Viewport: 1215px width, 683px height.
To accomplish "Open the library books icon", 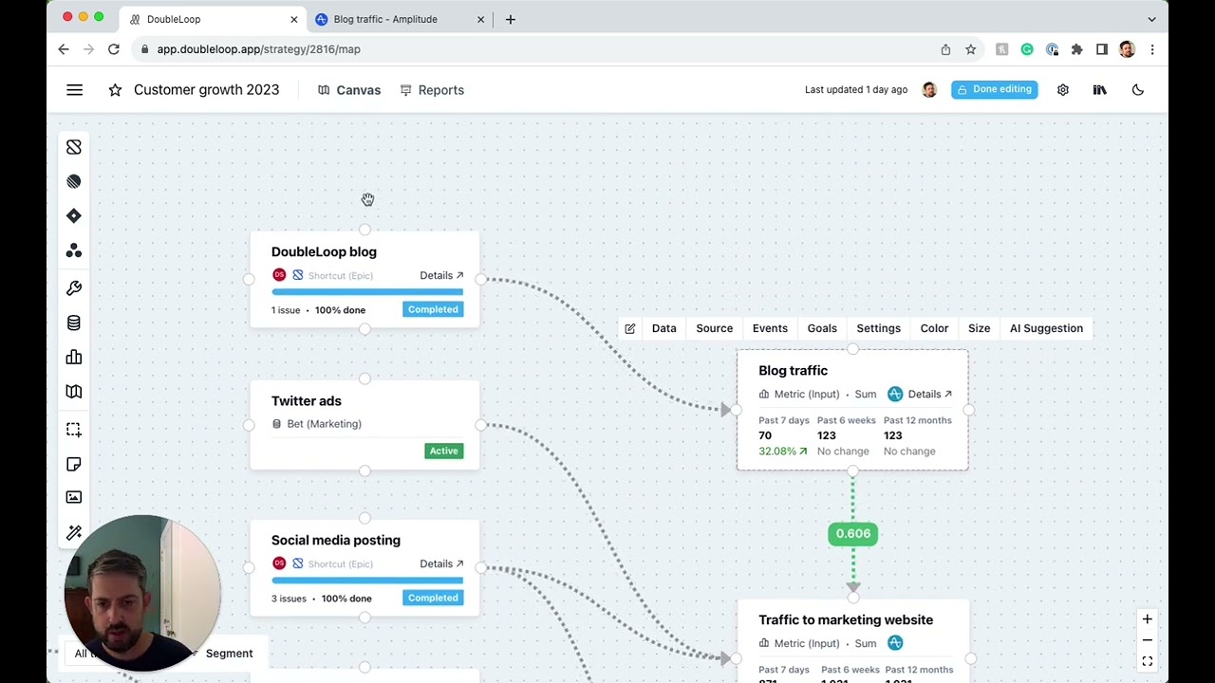I will [1099, 90].
